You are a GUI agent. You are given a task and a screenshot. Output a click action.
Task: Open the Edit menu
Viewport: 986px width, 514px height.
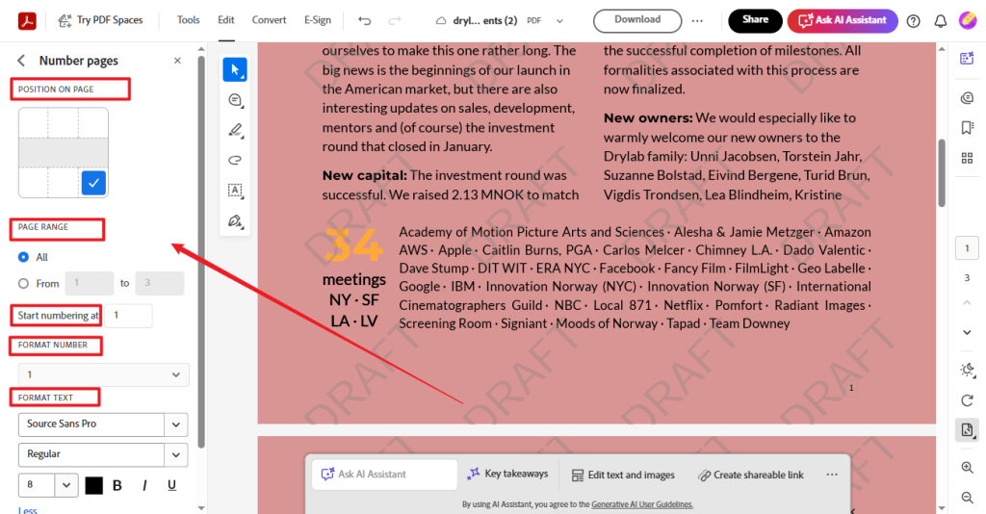click(225, 20)
